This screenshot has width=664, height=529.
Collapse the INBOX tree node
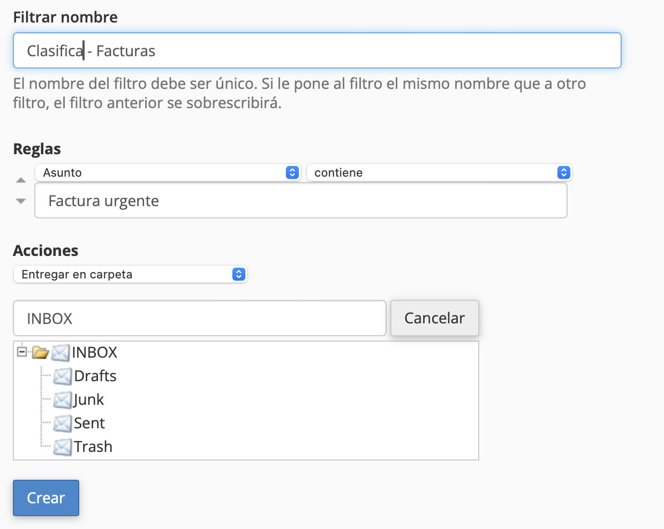(x=22, y=352)
